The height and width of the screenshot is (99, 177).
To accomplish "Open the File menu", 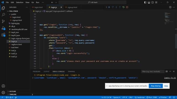I will click(x=7, y=2).
